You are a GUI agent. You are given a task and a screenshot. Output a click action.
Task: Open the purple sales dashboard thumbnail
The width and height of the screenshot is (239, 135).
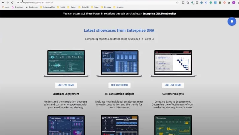click(66, 125)
